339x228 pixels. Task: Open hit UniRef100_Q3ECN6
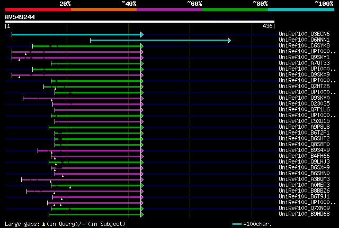point(304,34)
